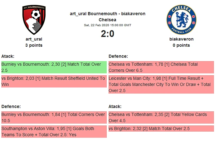Select Total Yellow Cards Over 4.5 bet

pyautogui.click(x=161, y=117)
